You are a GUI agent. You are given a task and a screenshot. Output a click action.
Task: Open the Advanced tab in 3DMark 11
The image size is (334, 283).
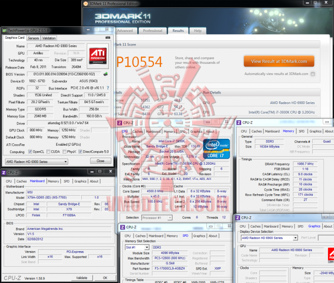pos(125,31)
